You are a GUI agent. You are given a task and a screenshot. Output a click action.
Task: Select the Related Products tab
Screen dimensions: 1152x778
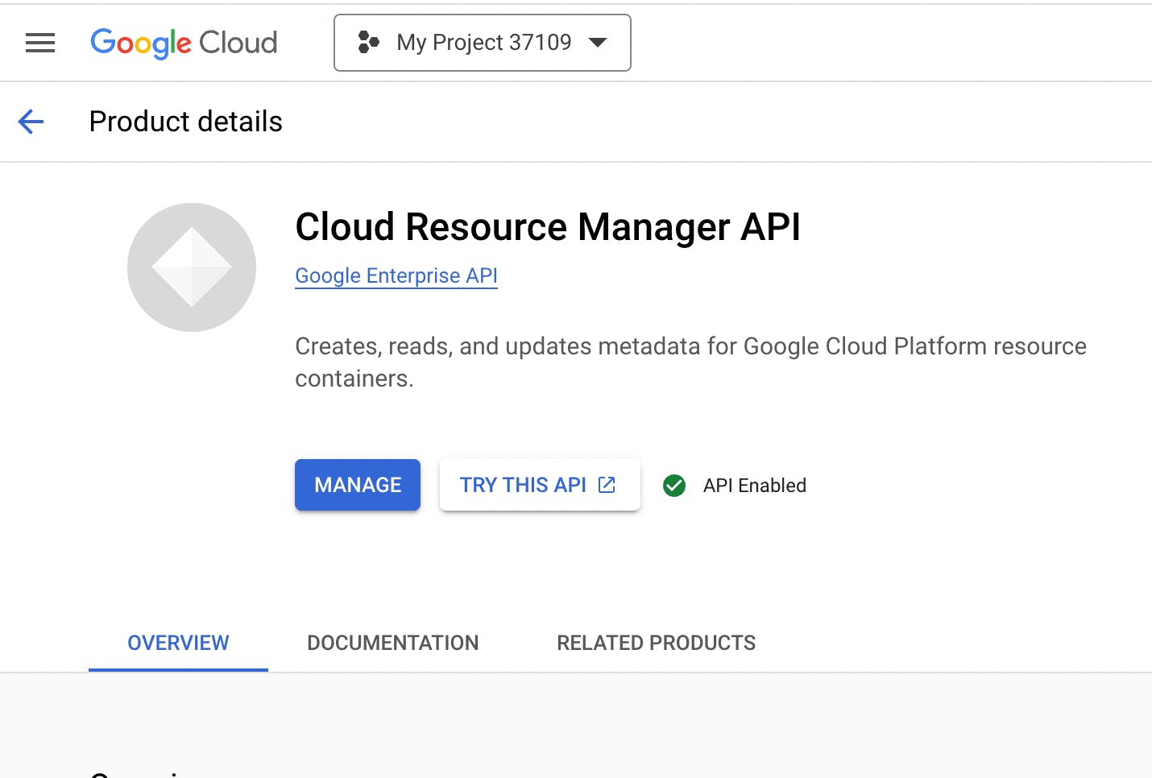[656, 643]
